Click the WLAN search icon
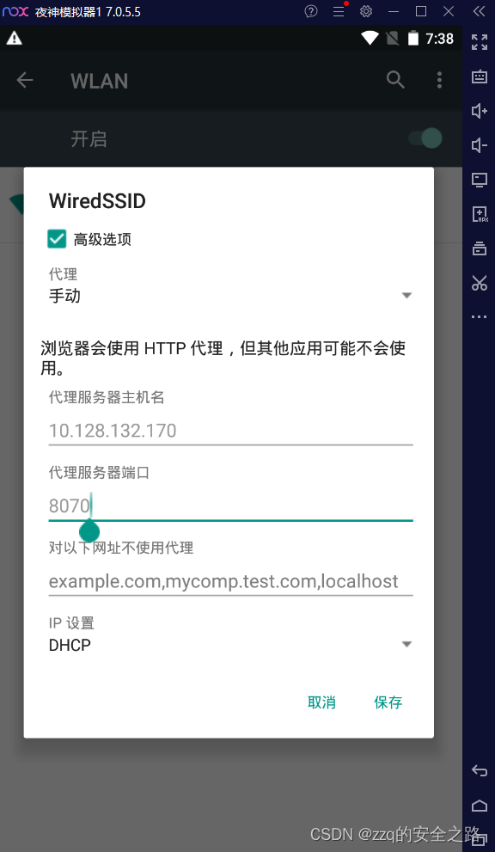The image size is (495, 852). (x=395, y=80)
